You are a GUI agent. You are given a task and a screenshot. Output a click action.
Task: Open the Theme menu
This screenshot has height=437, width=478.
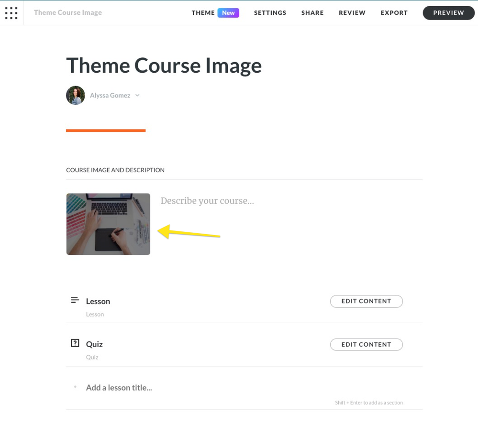pyautogui.click(x=203, y=13)
